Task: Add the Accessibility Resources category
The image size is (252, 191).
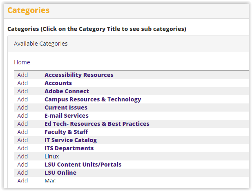Action: (22, 75)
